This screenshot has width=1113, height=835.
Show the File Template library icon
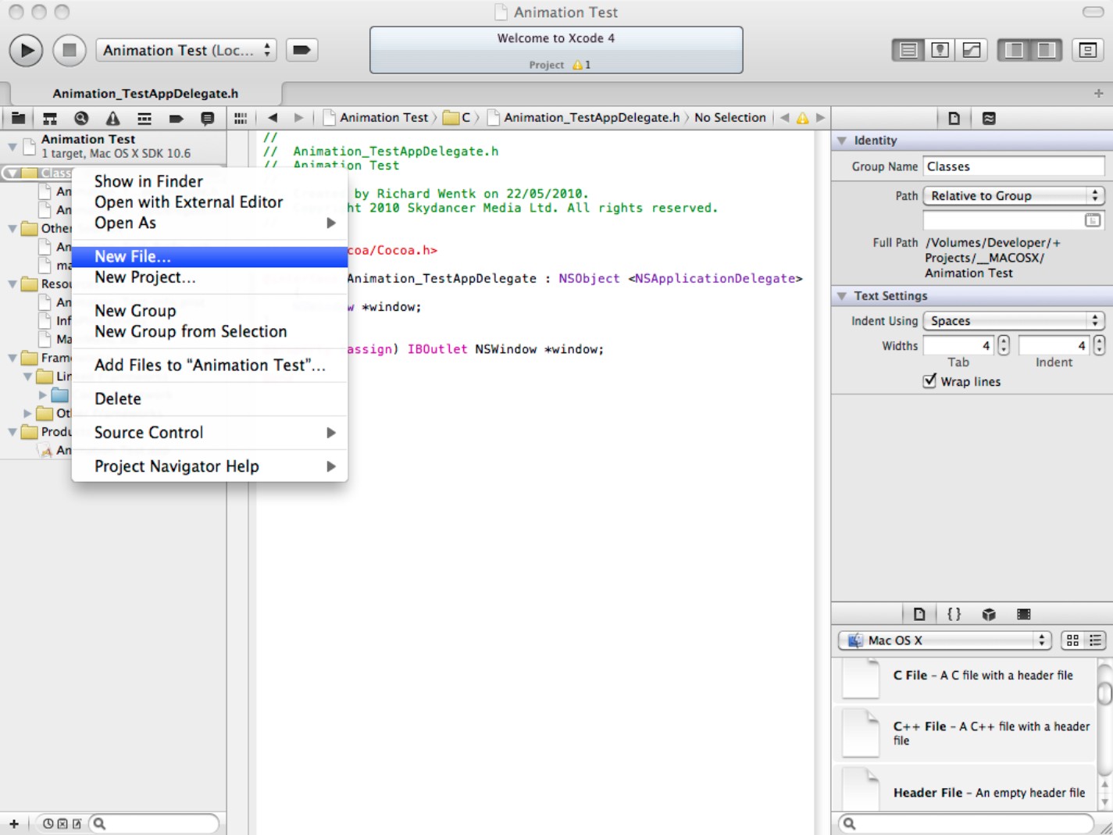tap(919, 614)
